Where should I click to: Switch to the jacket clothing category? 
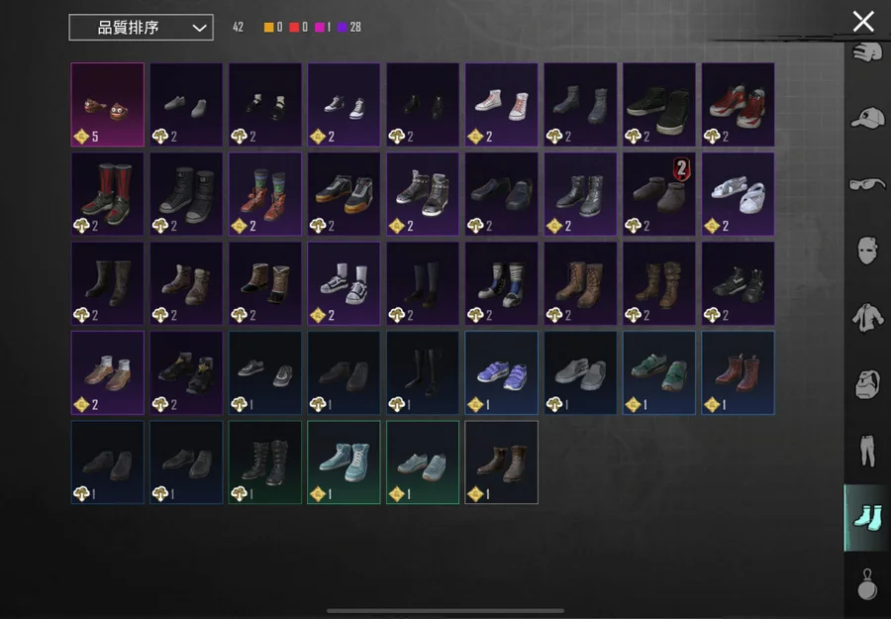(x=867, y=317)
